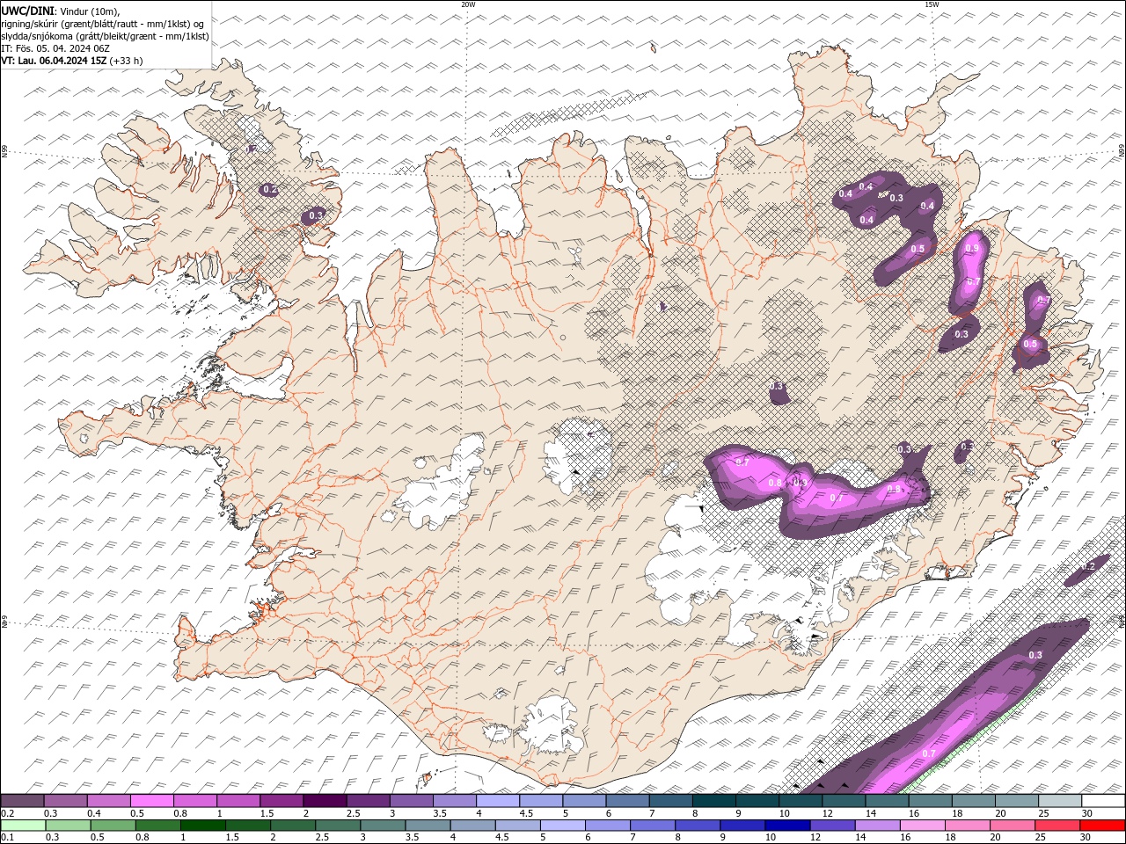Screen dimensions: 1126x844
Task: Click the '25' tick label in lower legend row
Action: 1042,838
